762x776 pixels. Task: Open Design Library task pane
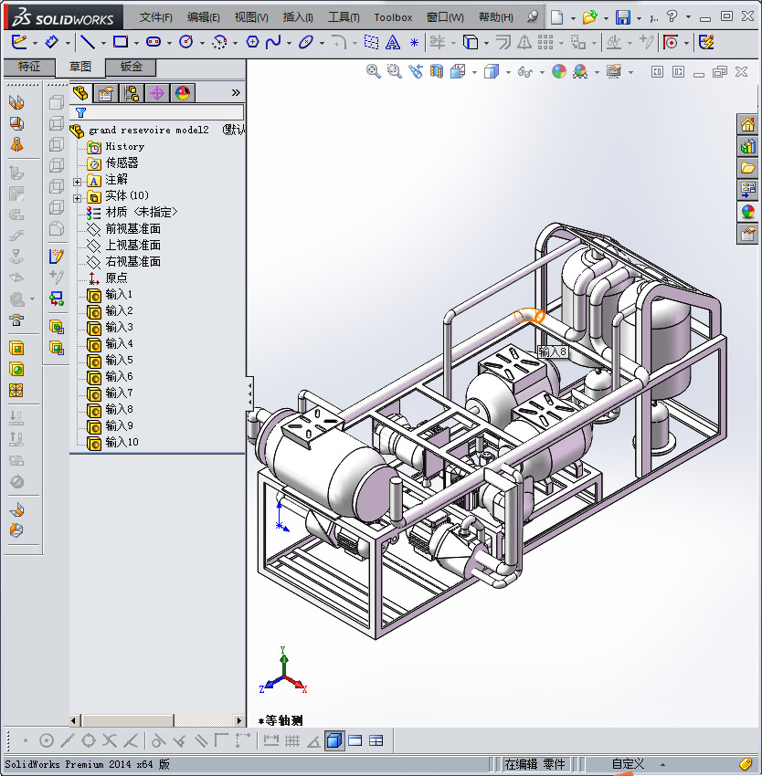pos(747,146)
